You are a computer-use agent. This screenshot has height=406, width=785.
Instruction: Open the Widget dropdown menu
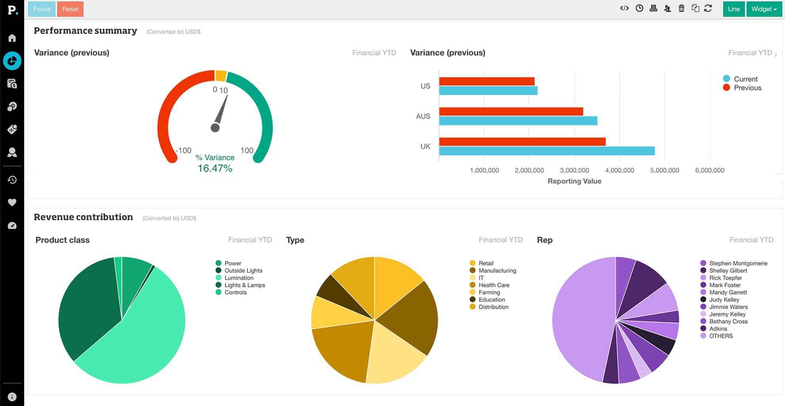point(764,9)
